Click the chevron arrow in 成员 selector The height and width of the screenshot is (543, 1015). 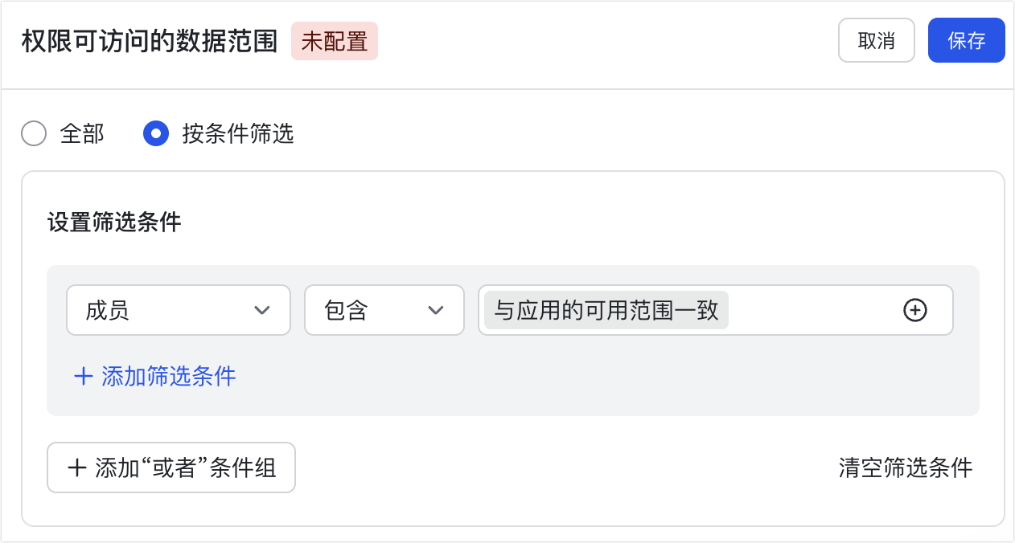(261, 310)
